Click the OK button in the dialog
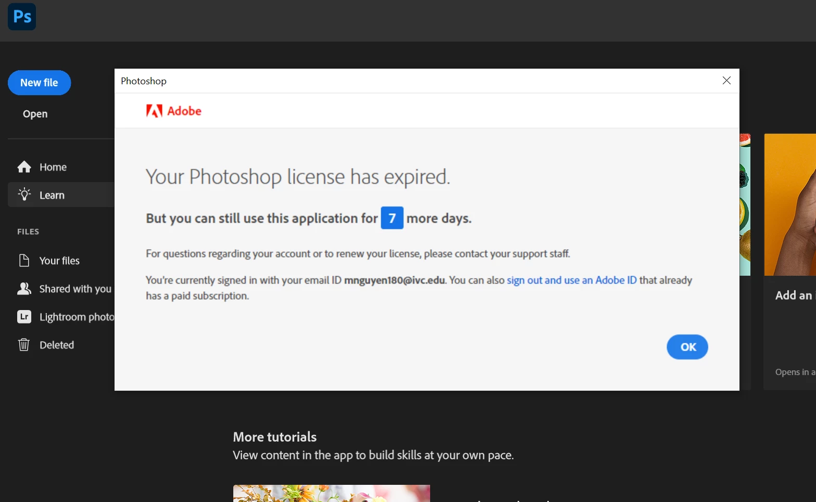Viewport: 816px width, 502px height. pyautogui.click(x=687, y=347)
